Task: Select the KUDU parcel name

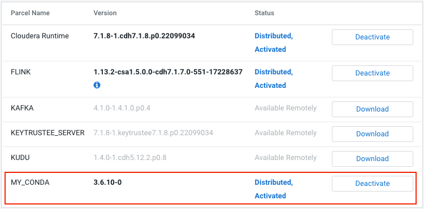Action: click(20, 158)
